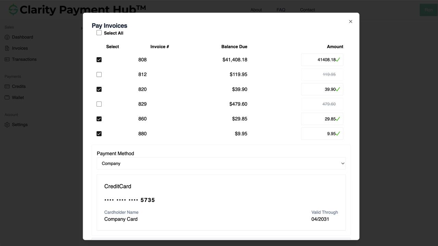Open the Payment Method dropdown
This screenshot has height=246, width=438.
coord(221,163)
